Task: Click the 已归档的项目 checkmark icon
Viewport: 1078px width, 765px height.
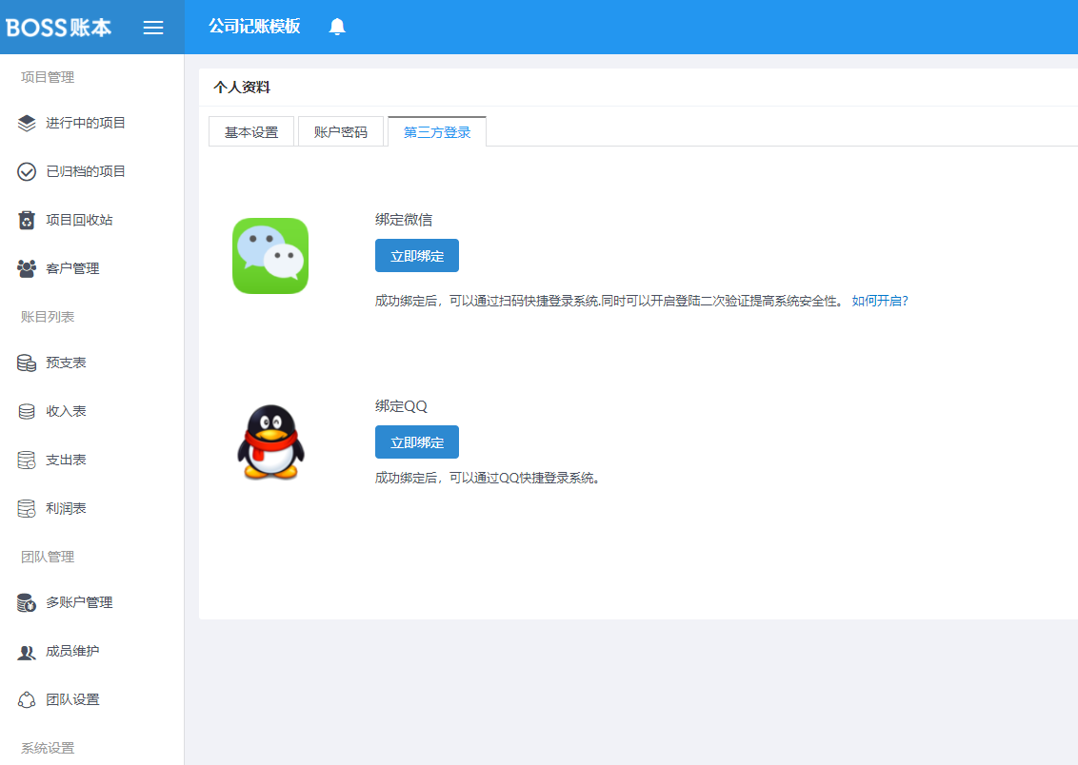Action: tap(27, 171)
